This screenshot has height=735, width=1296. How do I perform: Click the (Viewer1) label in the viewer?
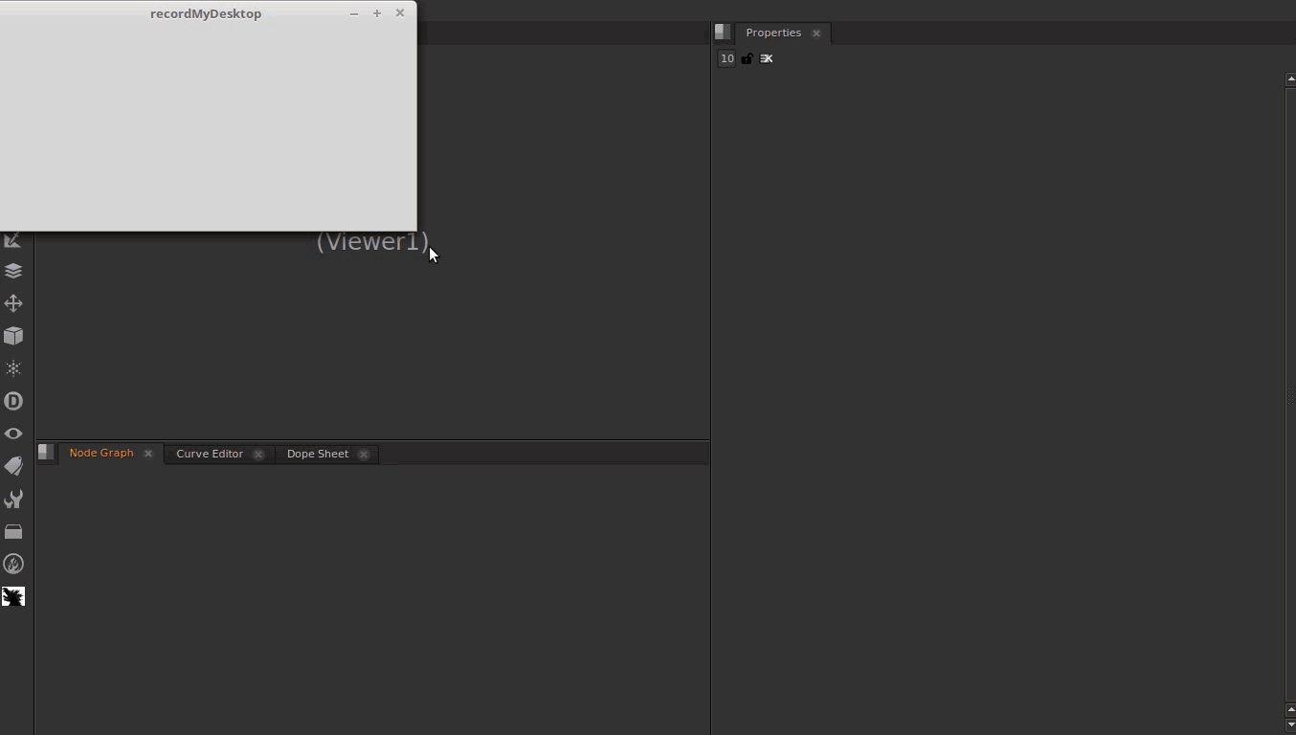tap(372, 241)
